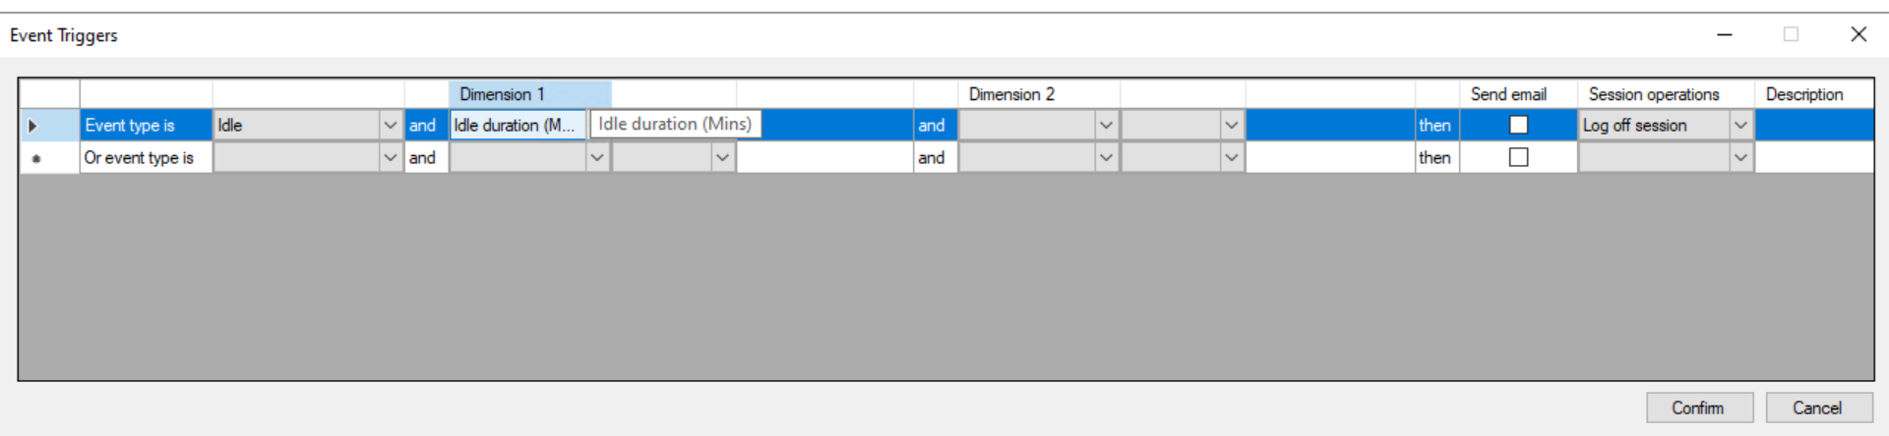Viewport: 1889px width, 436px height.
Task: Open the event type dropdown in the new row
Action: click(390, 157)
